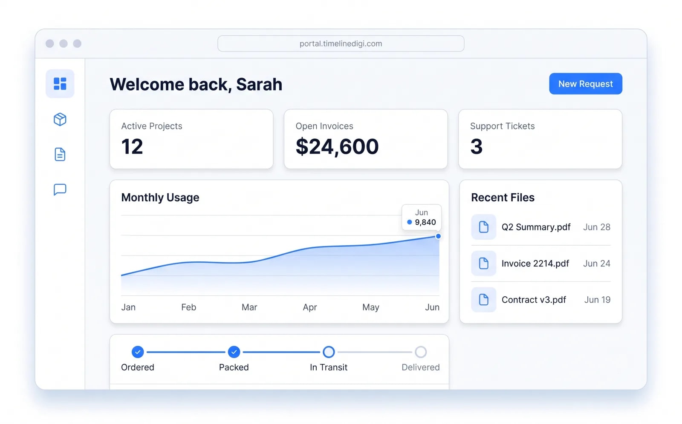Image resolution: width=682 pixels, height=424 pixels.
Task: Select the In Transit step circle
Action: coord(329,352)
